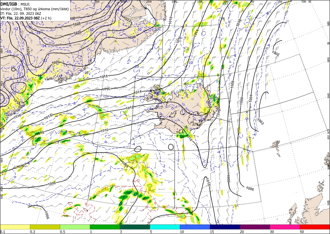Click the '35W' longitude label
This screenshot has width=330, height=234.
point(97,2)
